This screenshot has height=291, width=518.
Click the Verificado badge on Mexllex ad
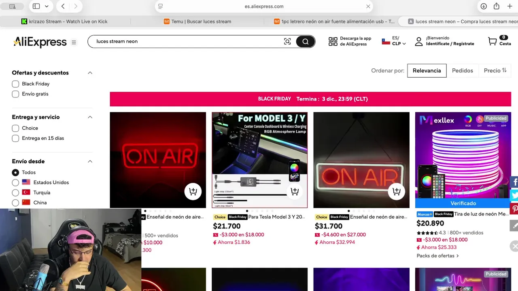coord(463,203)
